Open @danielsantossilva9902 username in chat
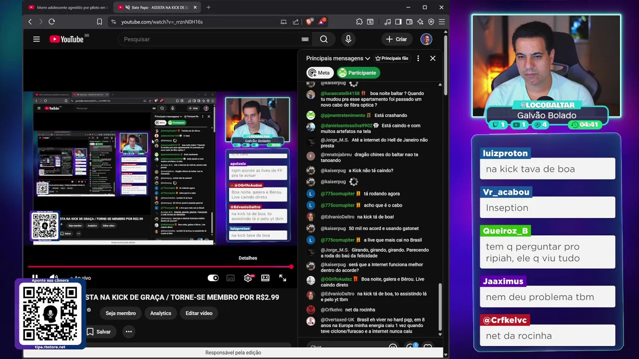This screenshot has width=639, height=359. 346,126
